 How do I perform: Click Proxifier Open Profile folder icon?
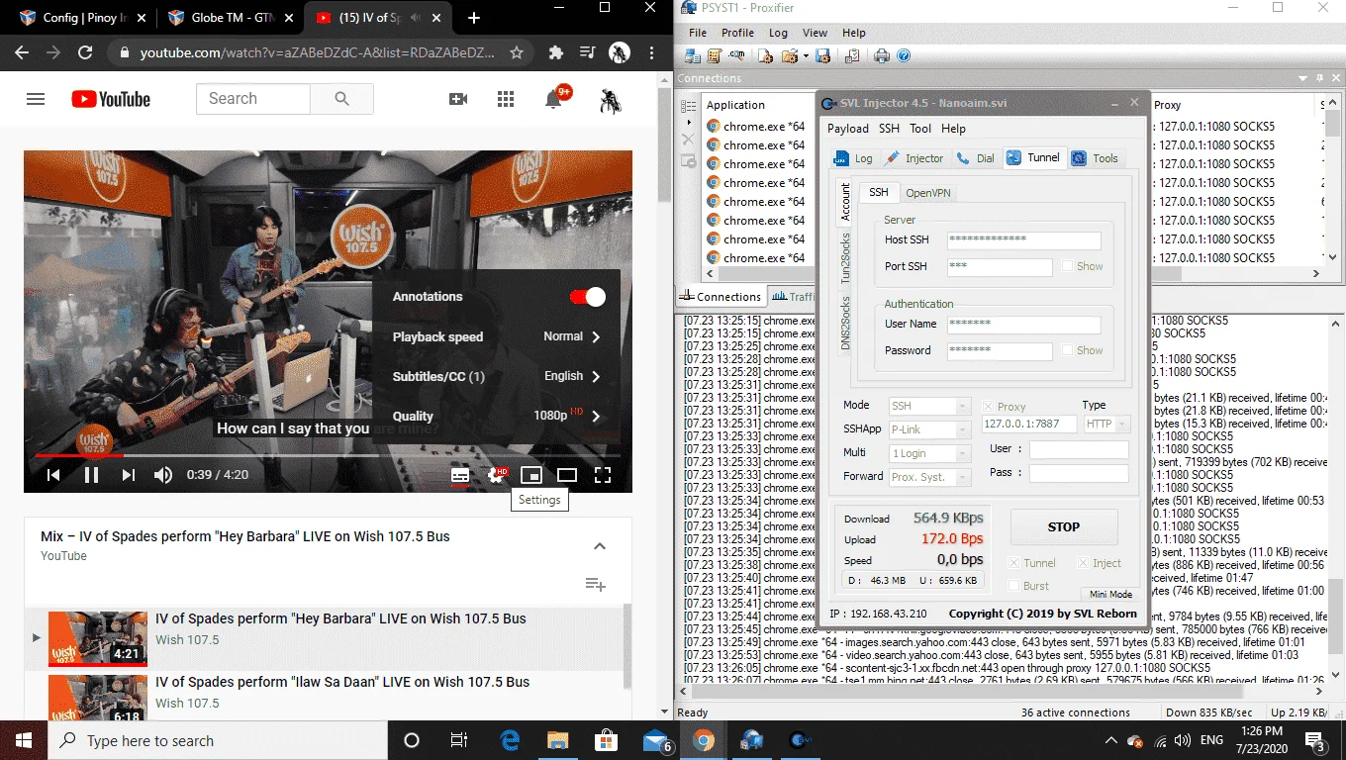click(791, 56)
